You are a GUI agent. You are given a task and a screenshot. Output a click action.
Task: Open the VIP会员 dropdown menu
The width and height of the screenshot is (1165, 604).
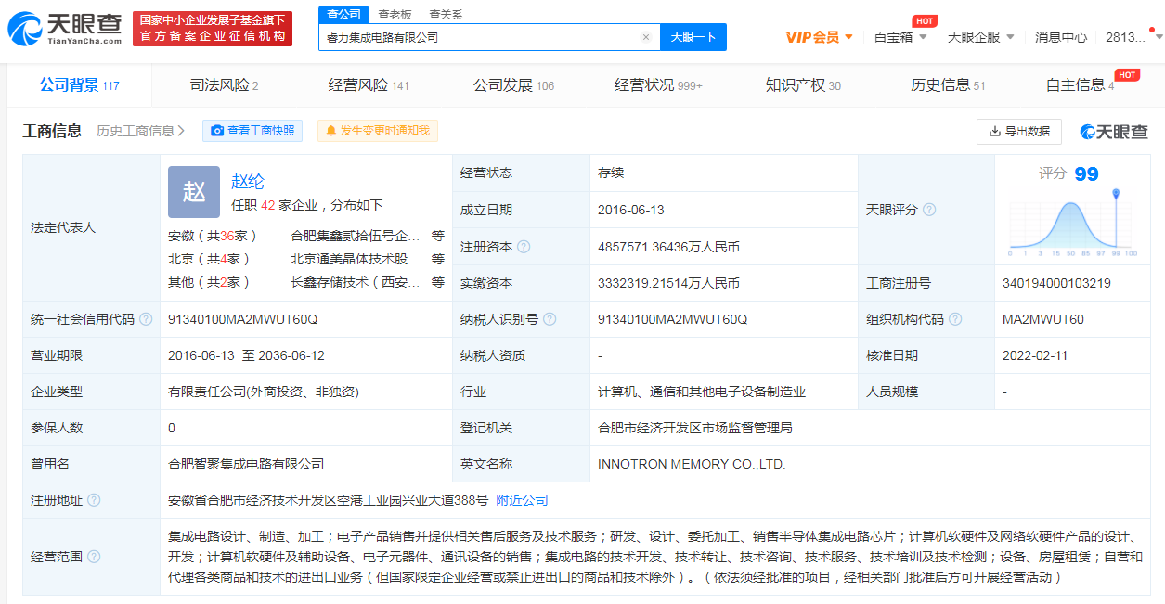tap(818, 37)
